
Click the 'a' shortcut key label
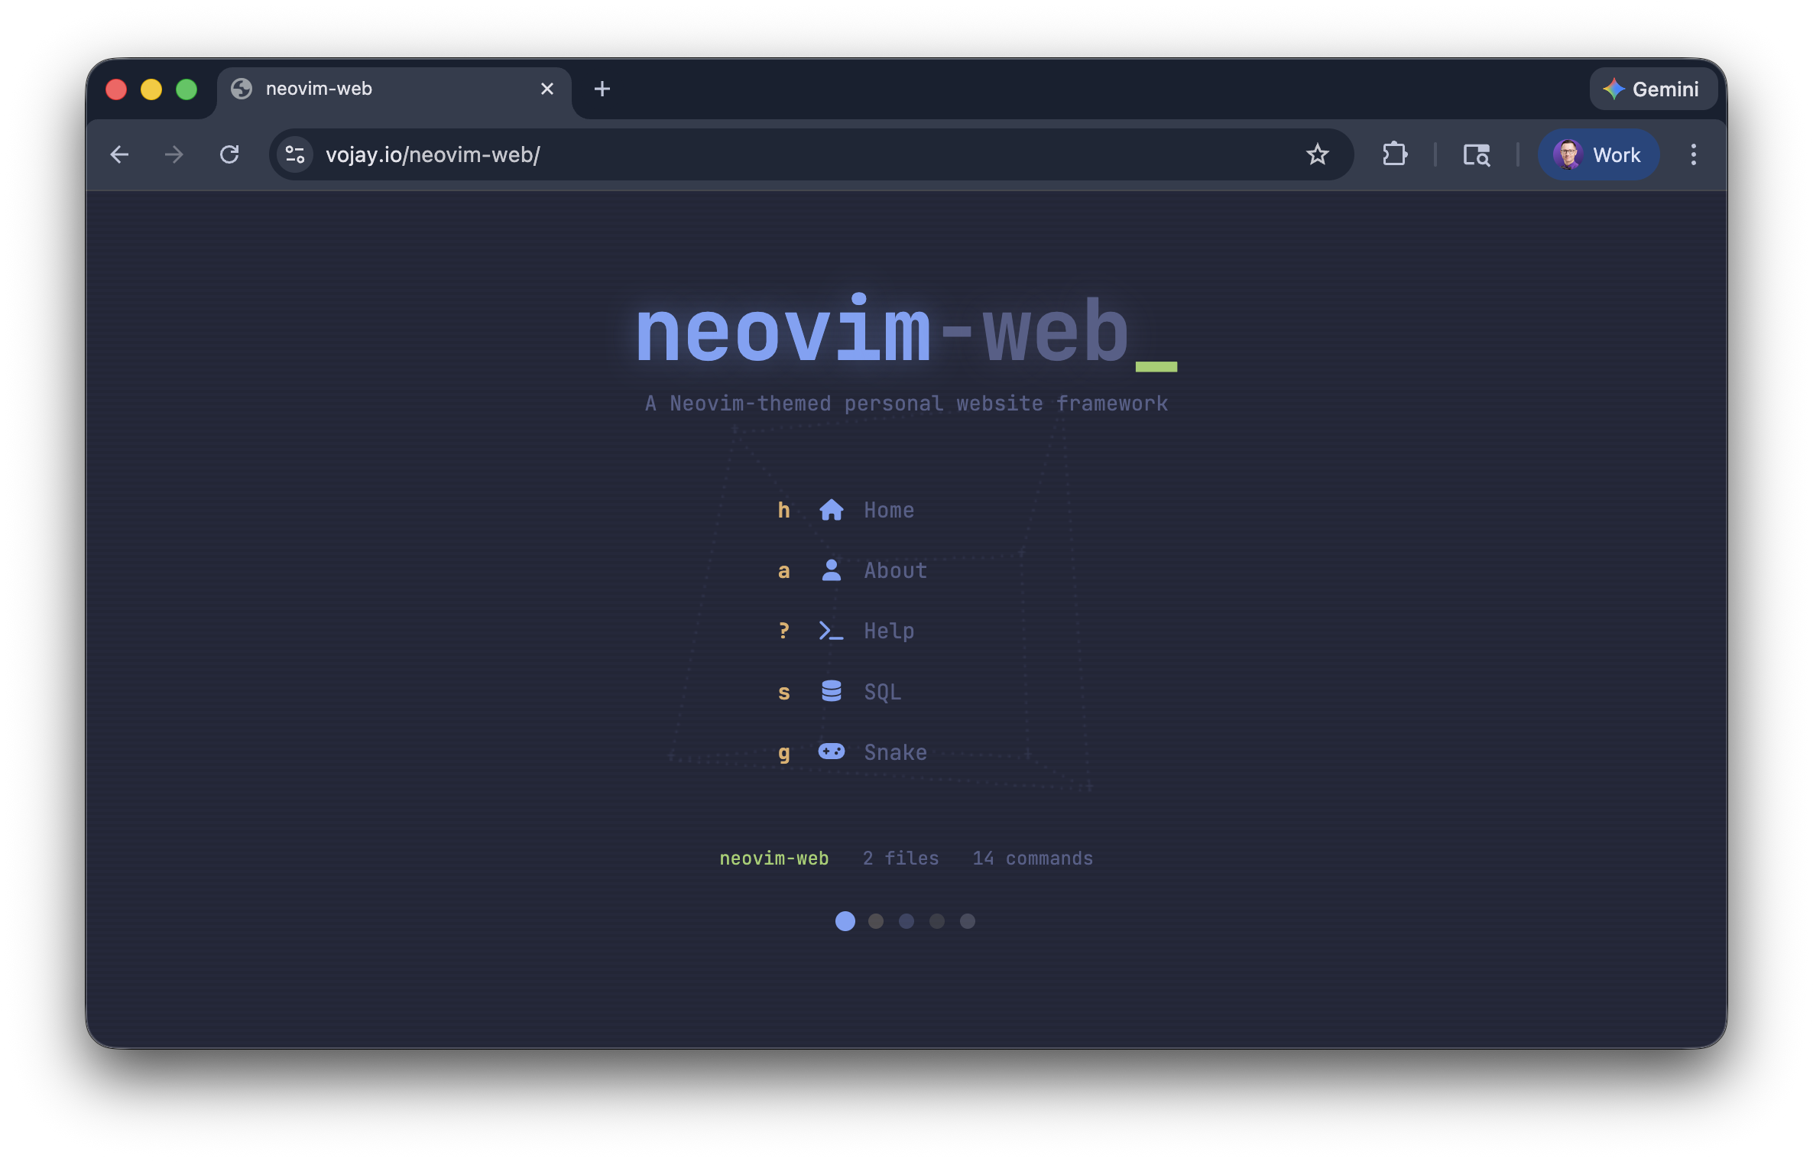coord(783,570)
